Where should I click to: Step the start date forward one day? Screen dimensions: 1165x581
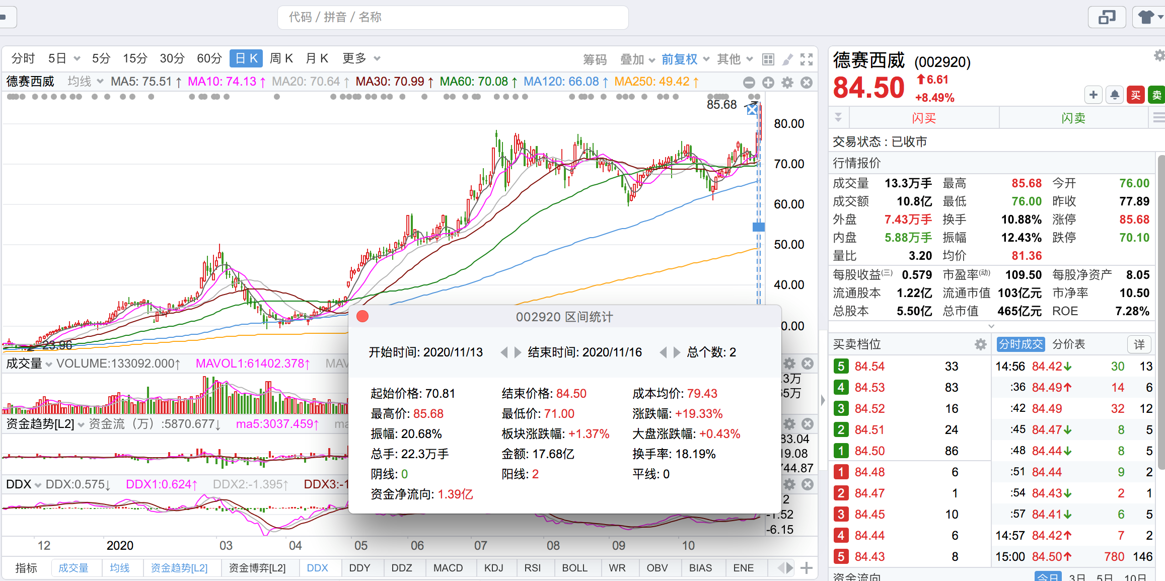[518, 352]
